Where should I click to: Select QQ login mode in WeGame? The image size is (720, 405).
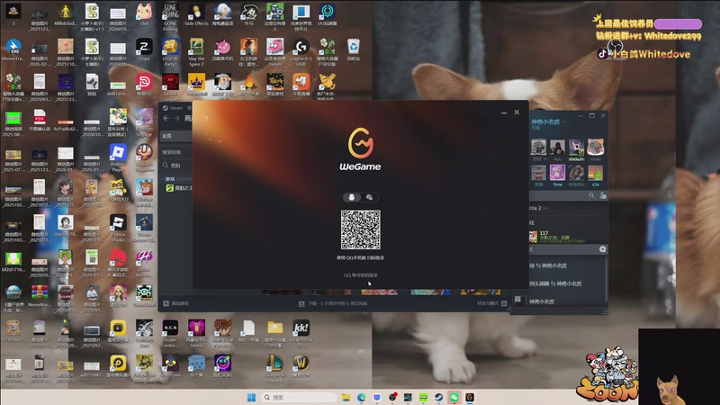pos(352,197)
